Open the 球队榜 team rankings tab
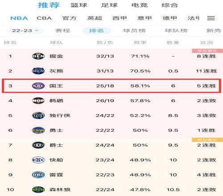 (x=176, y=31)
